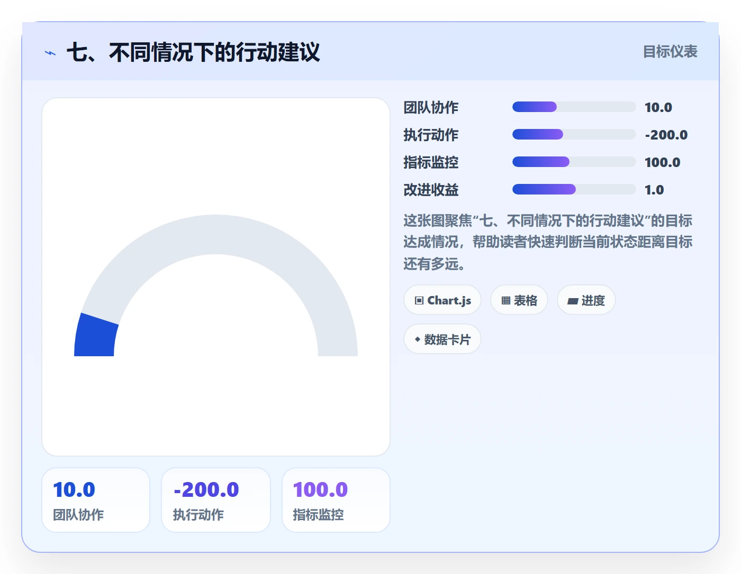Open the -200.0 执行动作 stat card
Screen dimensions: 741x574
(x=216, y=500)
